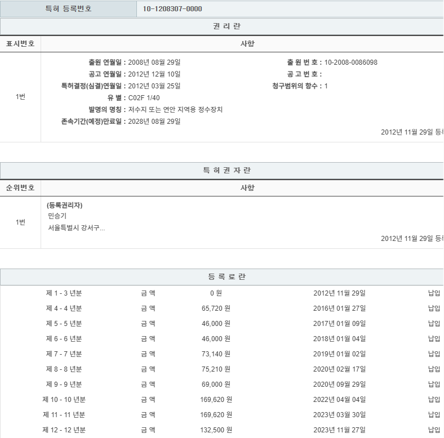Select rights holder name 민승기
Image resolution: width=444 pixels, height=438 pixels.
pyautogui.click(x=57, y=216)
